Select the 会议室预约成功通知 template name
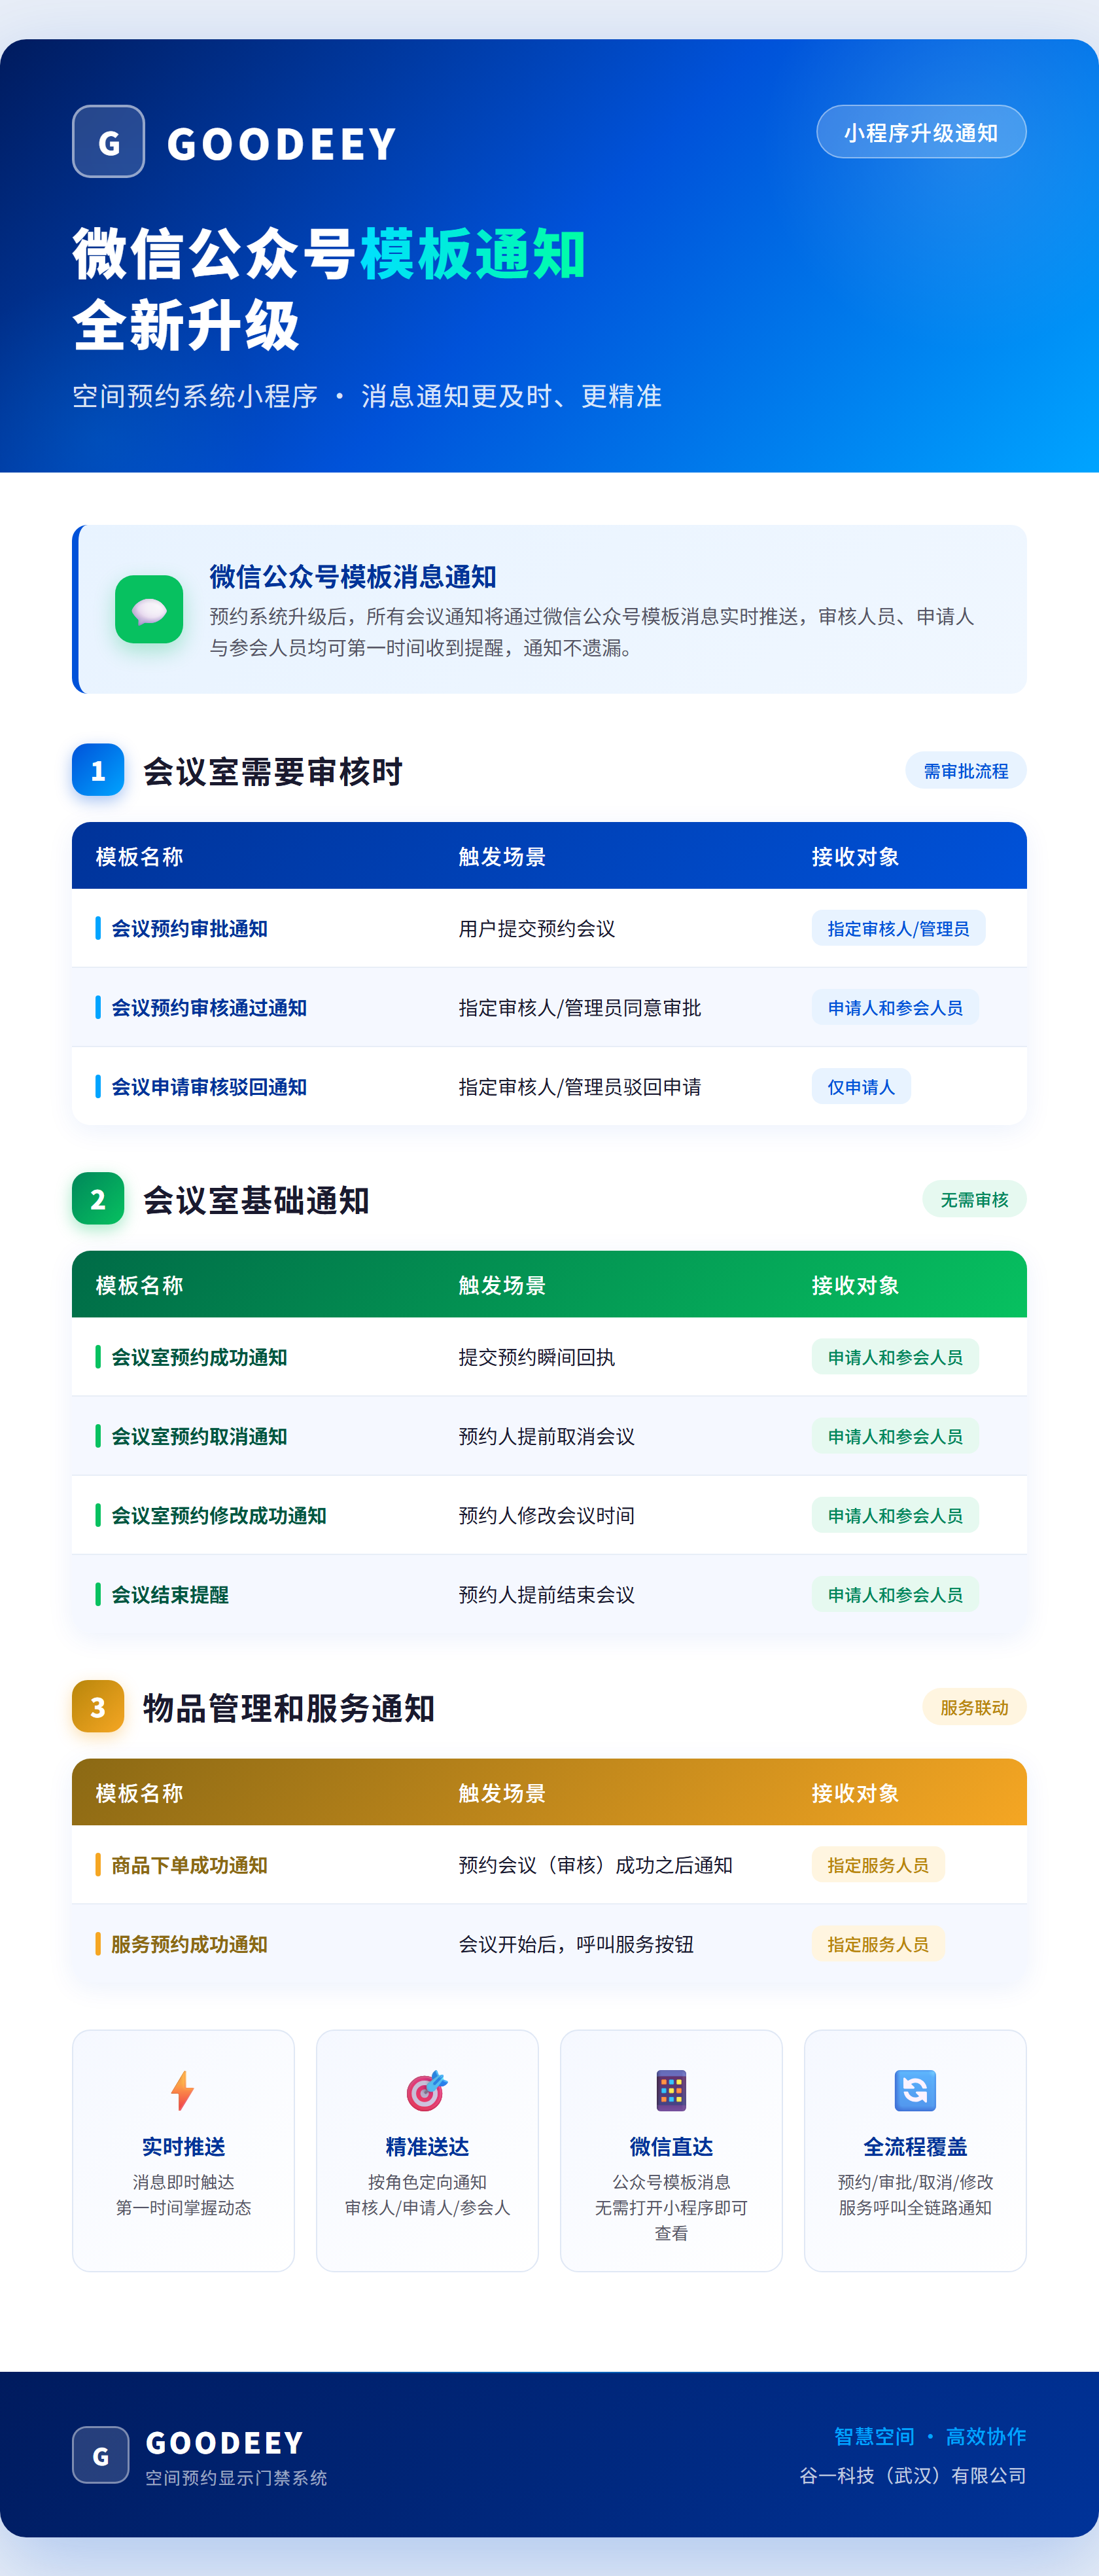1099x2576 pixels. click(x=199, y=1356)
